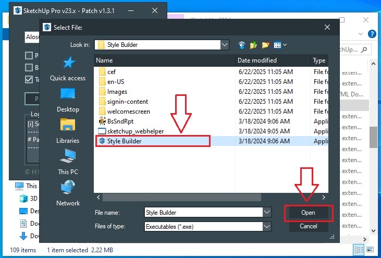The image size is (381, 258).
Task: Select Desktop in the places bar
Action: [68, 100]
